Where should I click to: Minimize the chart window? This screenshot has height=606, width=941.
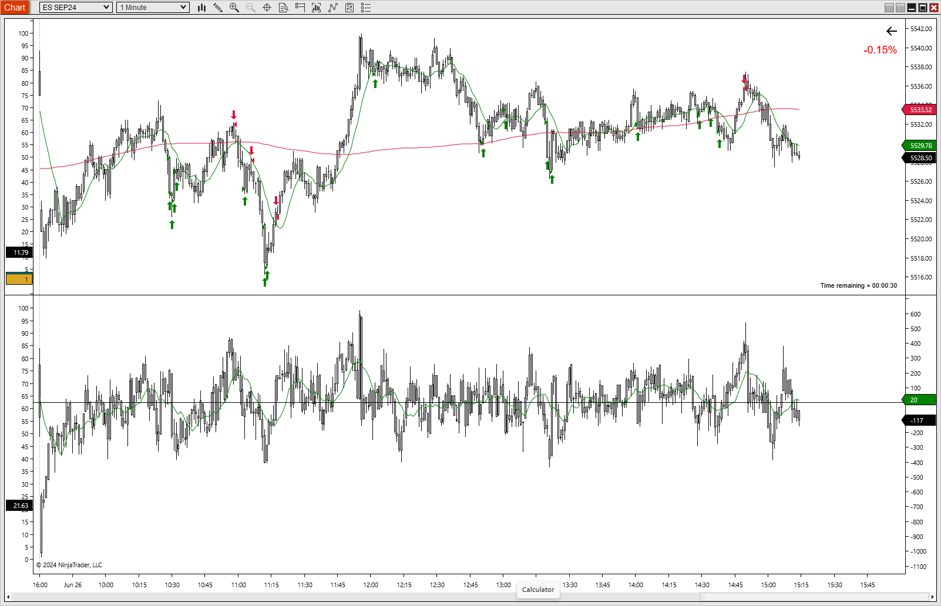[912, 8]
